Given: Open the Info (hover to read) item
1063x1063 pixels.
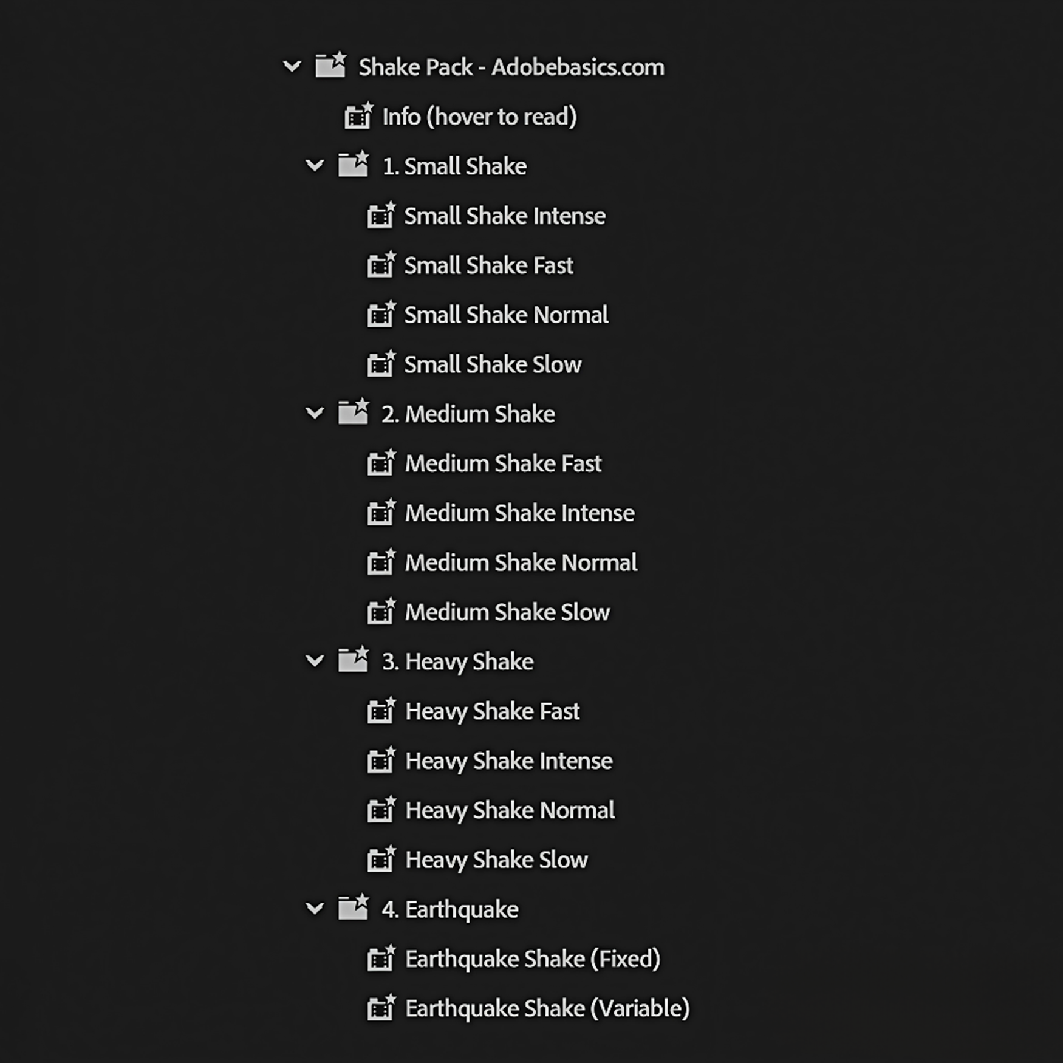Looking at the screenshot, I should coord(479,117).
